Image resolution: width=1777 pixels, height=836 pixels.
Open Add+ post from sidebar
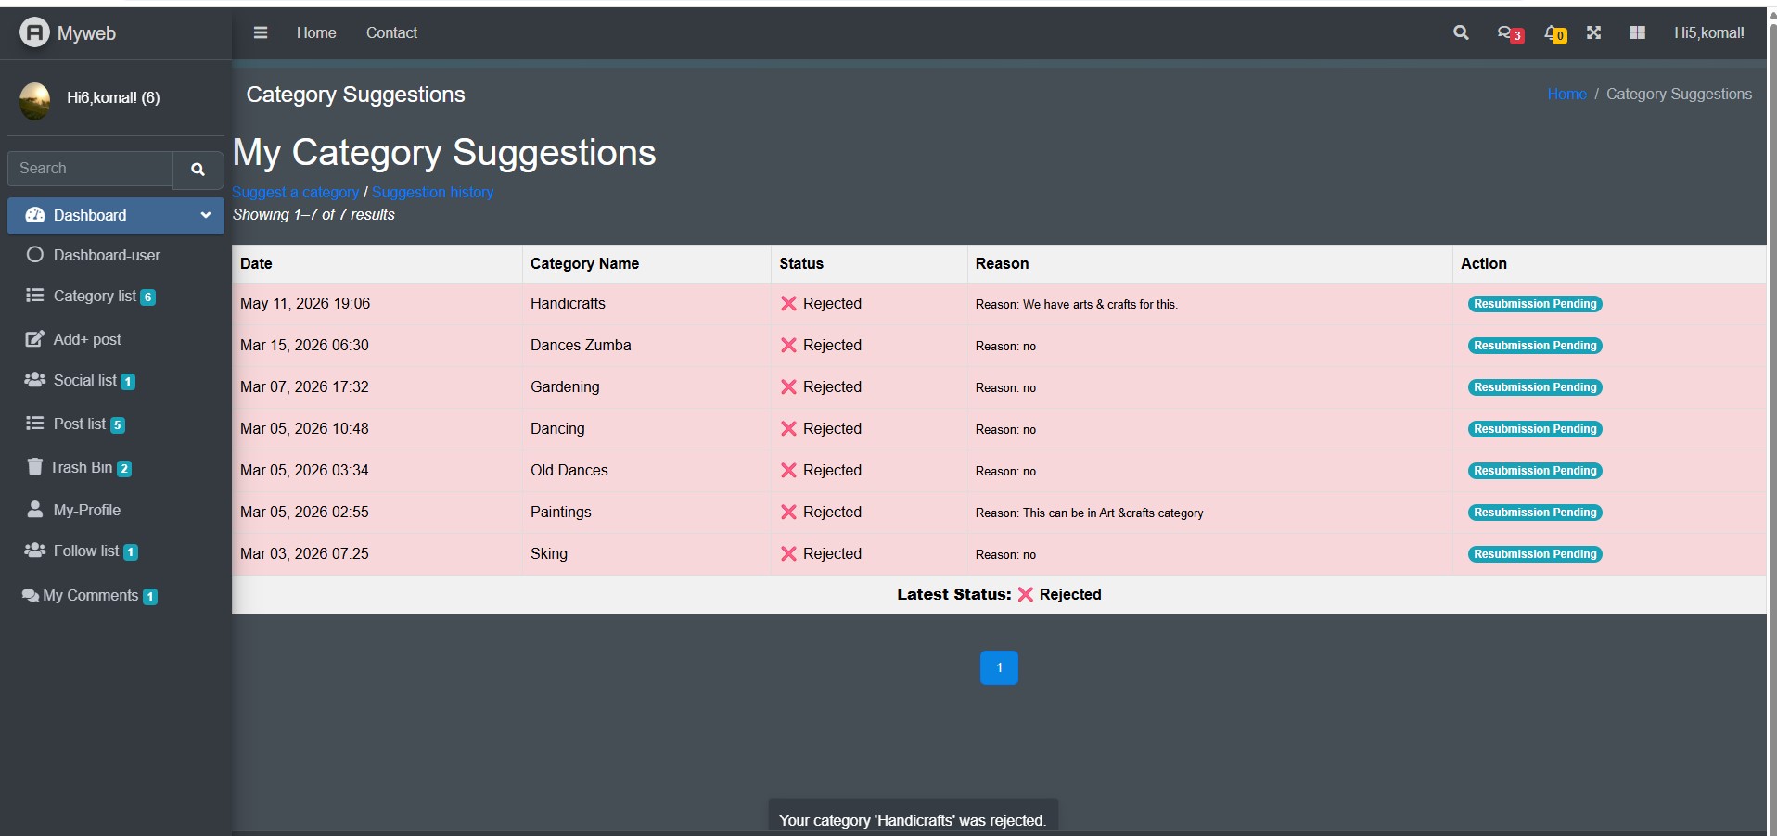(x=73, y=339)
